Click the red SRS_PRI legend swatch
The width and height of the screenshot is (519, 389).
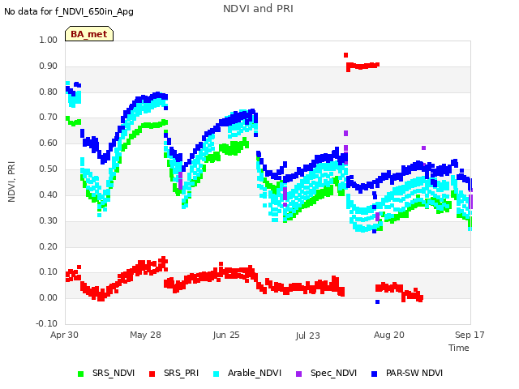click(x=152, y=374)
